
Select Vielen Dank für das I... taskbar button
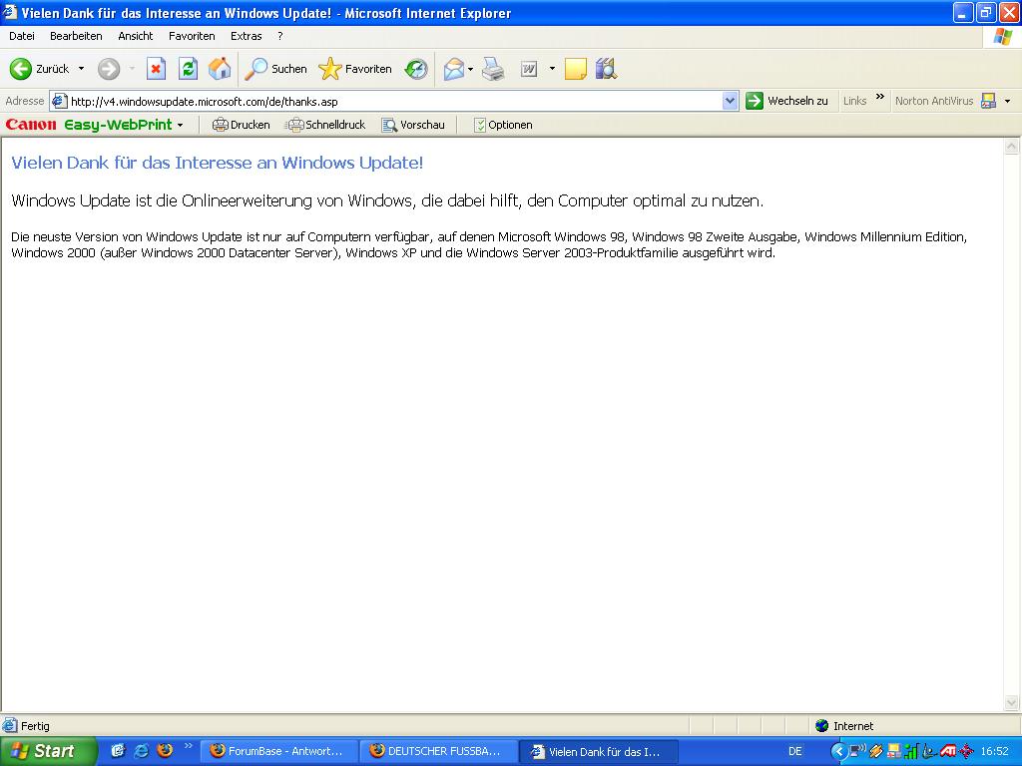click(x=599, y=752)
